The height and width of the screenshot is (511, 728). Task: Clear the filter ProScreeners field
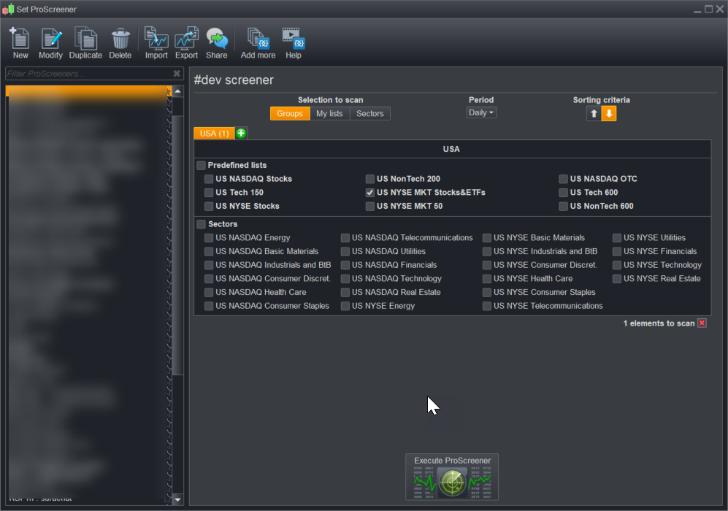[177, 73]
